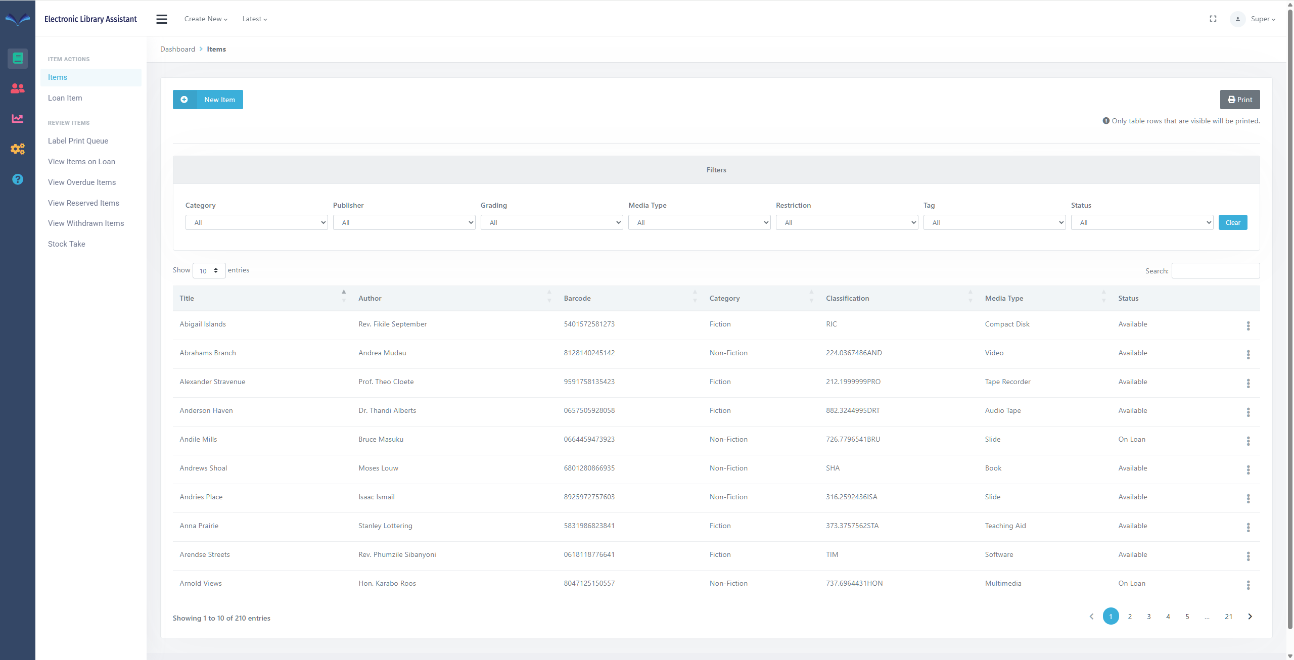Click the New Item button

point(208,100)
